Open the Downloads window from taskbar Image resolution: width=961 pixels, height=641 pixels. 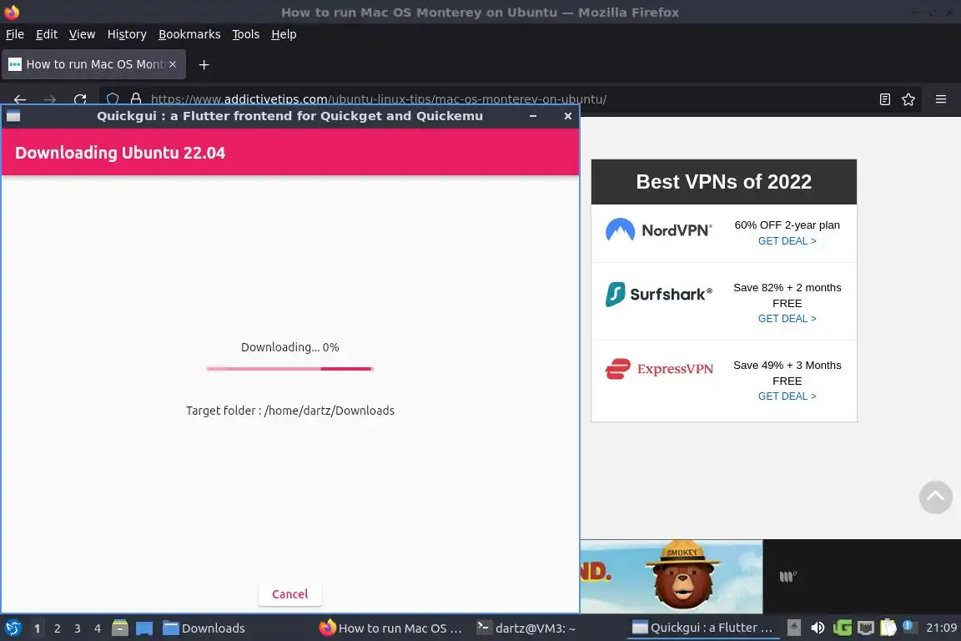coord(204,628)
